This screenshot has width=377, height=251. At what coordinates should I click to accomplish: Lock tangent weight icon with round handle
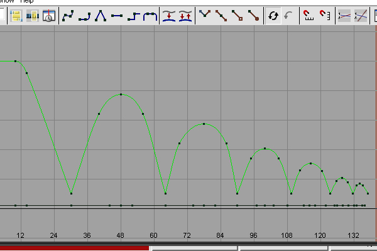click(x=253, y=16)
